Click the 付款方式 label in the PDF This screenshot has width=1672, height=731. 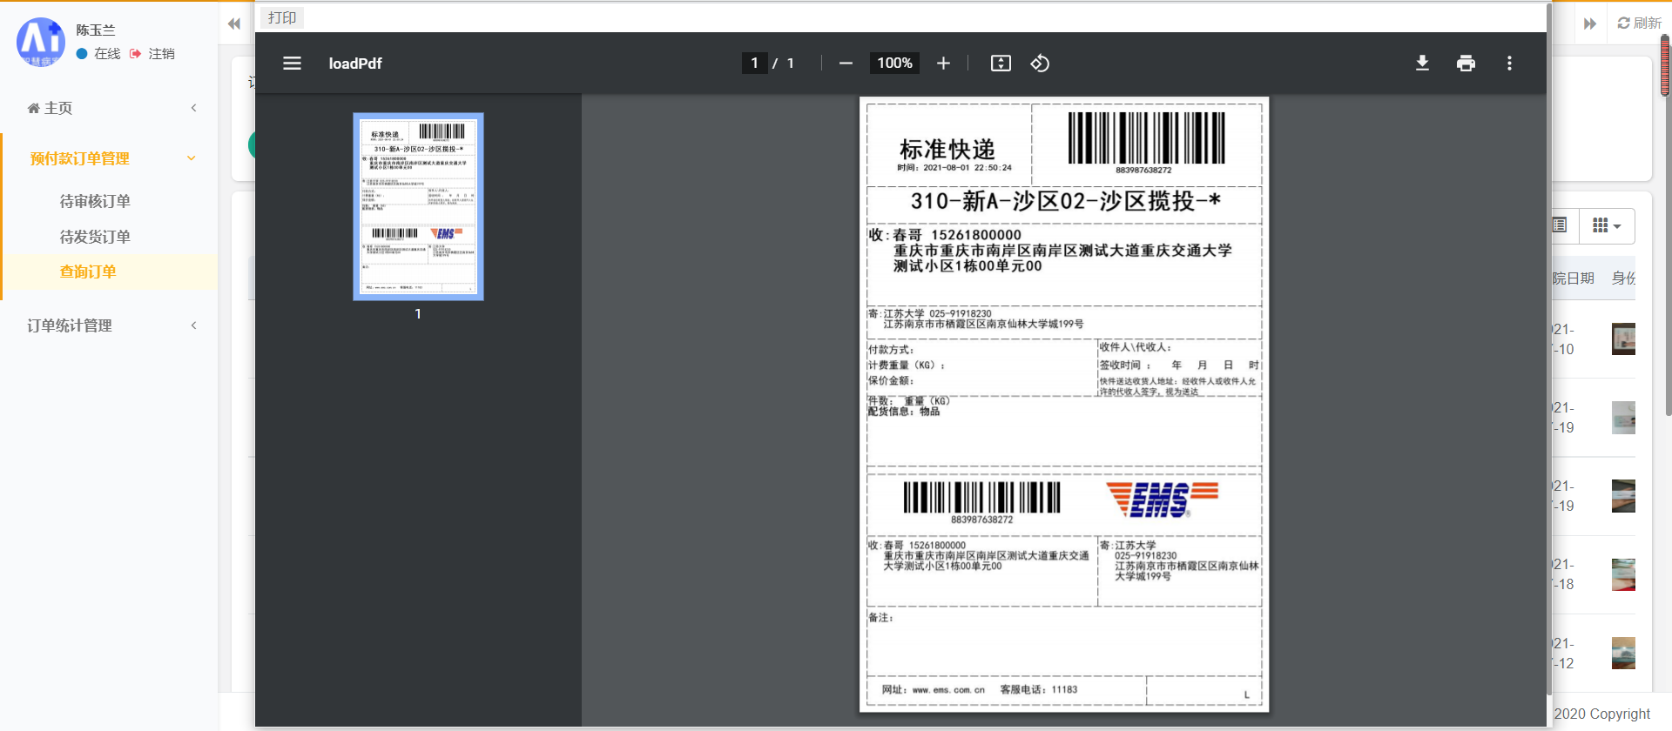[891, 350]
